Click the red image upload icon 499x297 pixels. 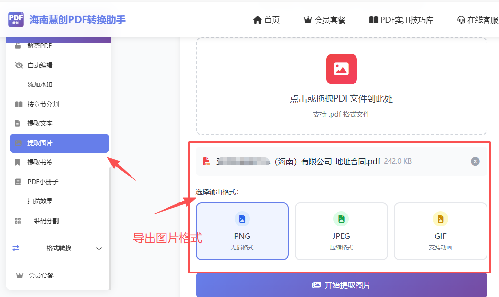pyautogui.click(x=342, y=69)
